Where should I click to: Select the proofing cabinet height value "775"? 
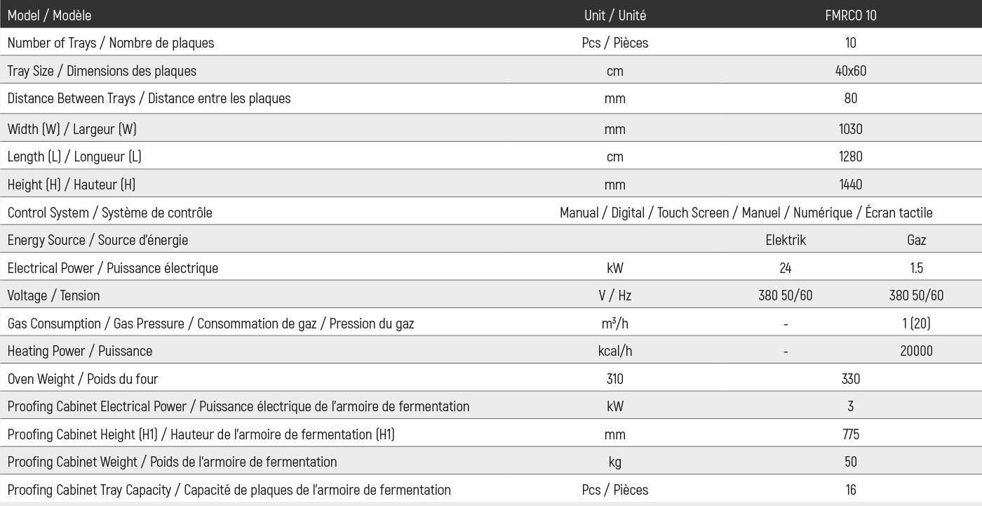850,434
